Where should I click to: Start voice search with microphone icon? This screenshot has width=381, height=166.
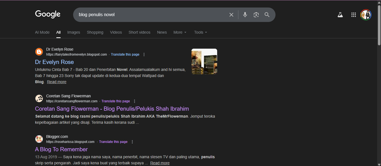coord(245,15)
